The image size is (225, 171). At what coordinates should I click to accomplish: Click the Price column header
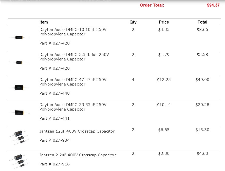(164, 22)
